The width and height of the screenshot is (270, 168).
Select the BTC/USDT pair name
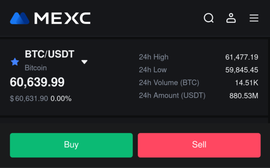[49, 54]
